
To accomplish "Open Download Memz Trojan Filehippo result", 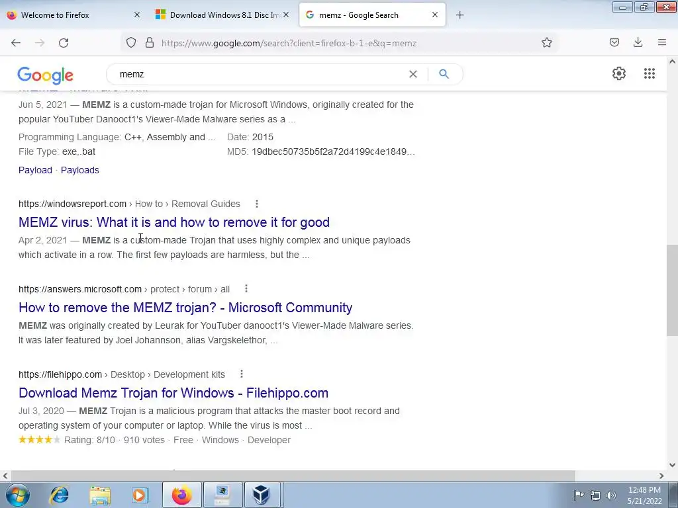I will click(x=173, y=393).
